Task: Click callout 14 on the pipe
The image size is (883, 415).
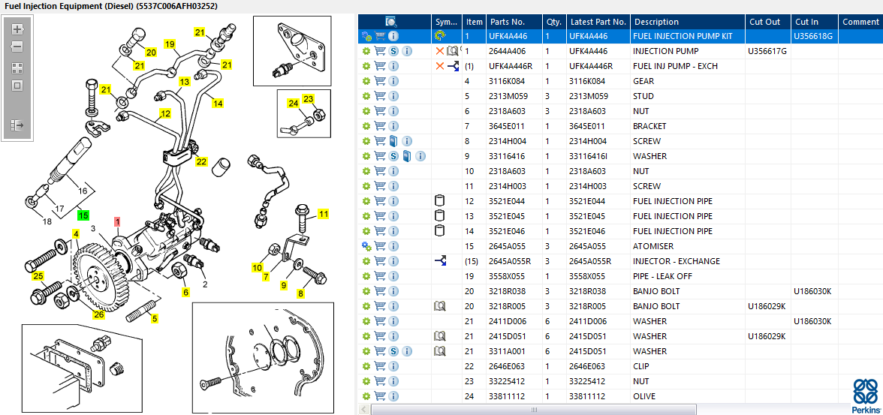Action: [218, 103]
